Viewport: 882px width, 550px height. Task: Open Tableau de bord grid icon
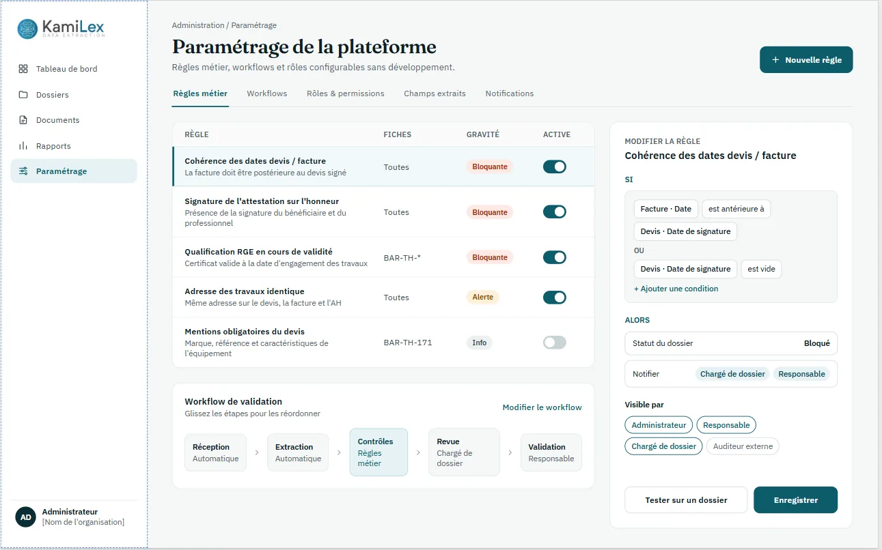click(23, 69)
